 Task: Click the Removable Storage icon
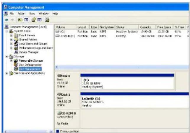coord(16,60)
